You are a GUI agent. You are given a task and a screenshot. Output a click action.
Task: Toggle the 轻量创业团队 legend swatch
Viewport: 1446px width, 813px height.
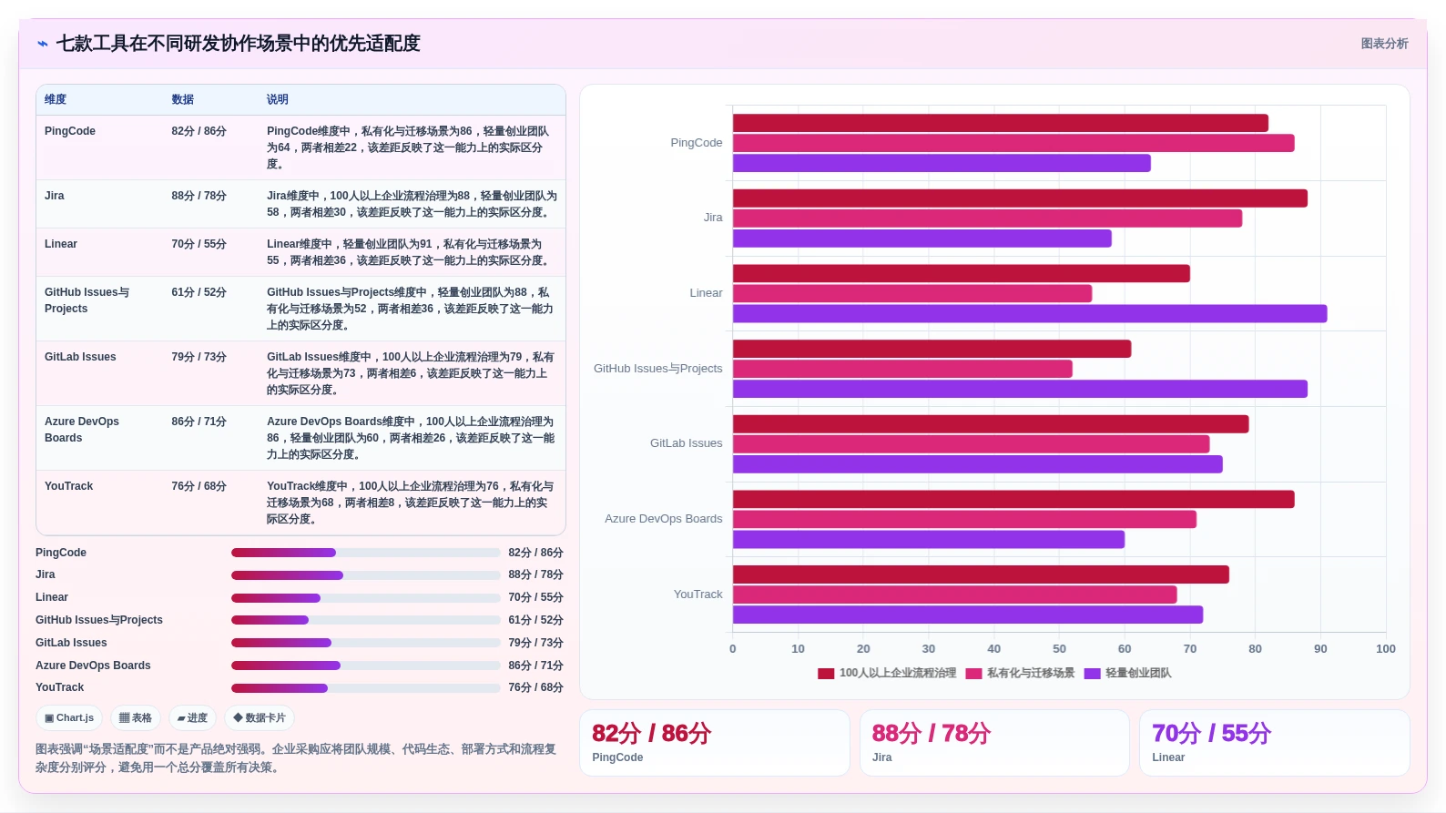[x=1093, y=674]
